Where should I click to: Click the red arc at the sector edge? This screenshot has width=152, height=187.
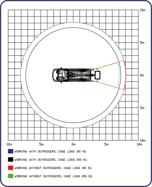click(x=125, y=75)
